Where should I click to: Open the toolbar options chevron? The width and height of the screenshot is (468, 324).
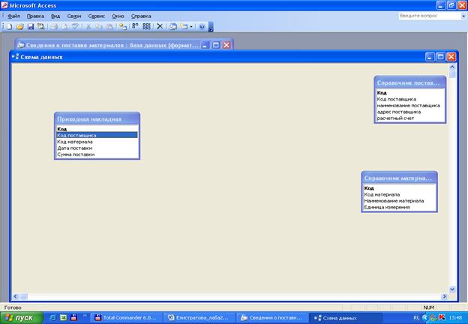[211, 27]
